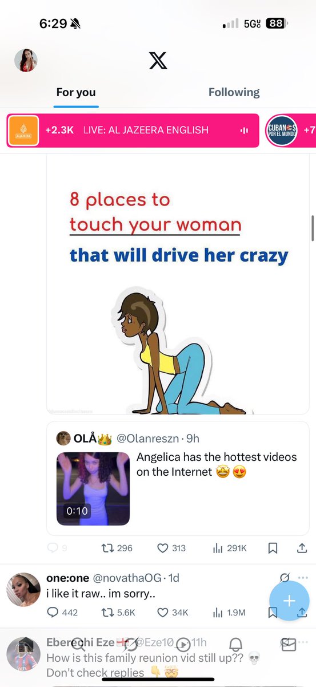This screenshot has width=316, height=687.
Task: Open the notifications bell tab
Action: click(235, 643)
